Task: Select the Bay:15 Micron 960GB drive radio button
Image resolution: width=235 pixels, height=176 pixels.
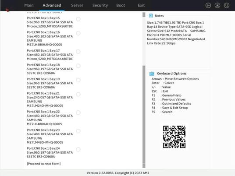Action: [78, 19]
